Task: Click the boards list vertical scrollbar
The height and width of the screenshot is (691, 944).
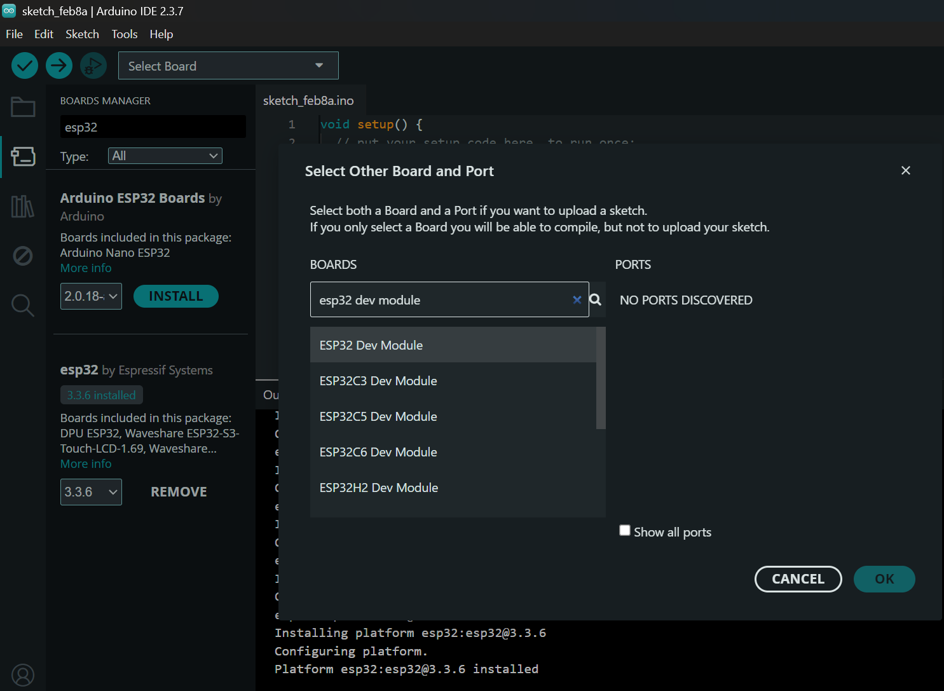Action: tap(601, 378)
